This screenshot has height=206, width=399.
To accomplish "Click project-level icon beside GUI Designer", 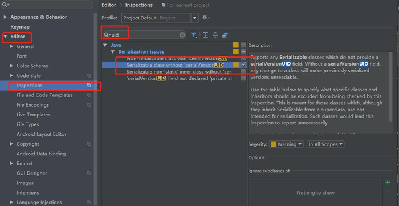I will point(89,173).
